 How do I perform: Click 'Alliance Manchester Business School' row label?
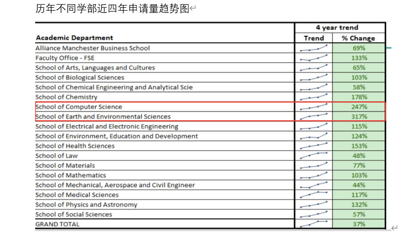tap(92, 48)
